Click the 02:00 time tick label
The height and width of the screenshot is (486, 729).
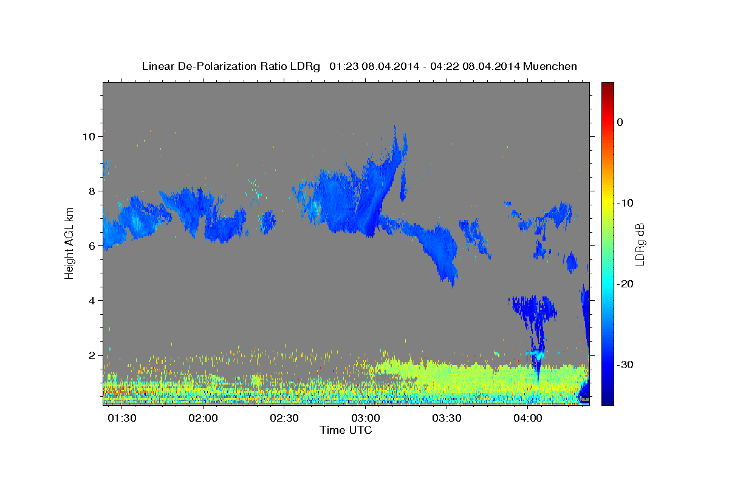pyautogui.click(x=203, y=418)
